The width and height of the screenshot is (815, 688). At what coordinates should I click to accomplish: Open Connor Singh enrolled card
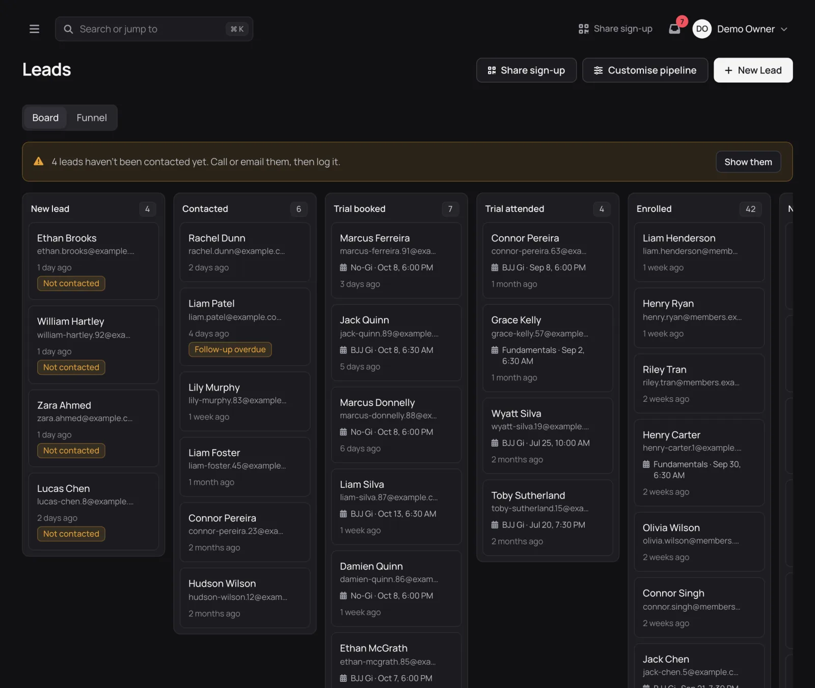pos(699,608)
